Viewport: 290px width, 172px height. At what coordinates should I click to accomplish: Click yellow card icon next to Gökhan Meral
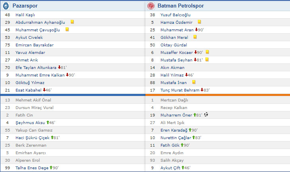click(x=195, y=37)
